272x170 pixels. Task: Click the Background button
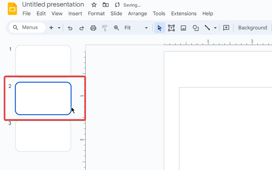pos(252,28)
